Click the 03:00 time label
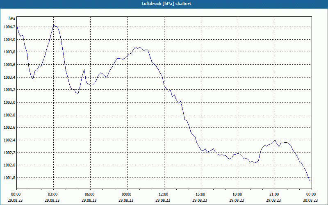Viewport: 328px width, 205px height. 53,194
